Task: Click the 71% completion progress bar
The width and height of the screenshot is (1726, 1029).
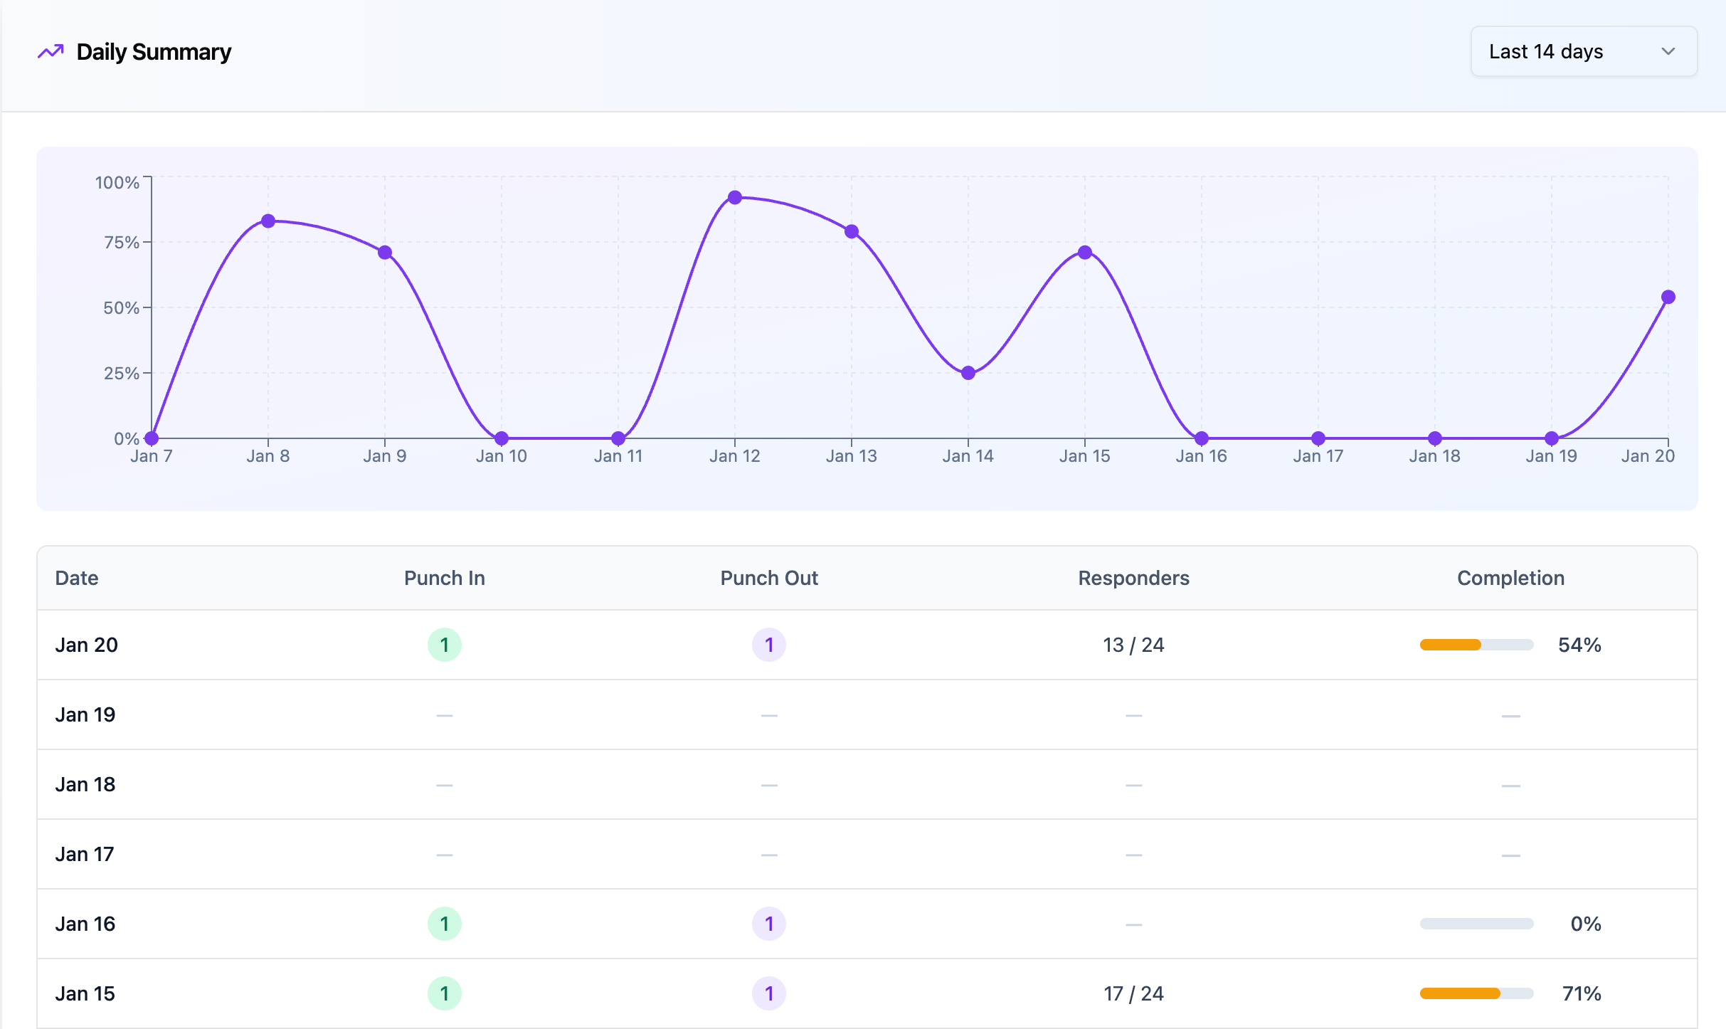Action: pyautogui.click(x=1477, y=993)
